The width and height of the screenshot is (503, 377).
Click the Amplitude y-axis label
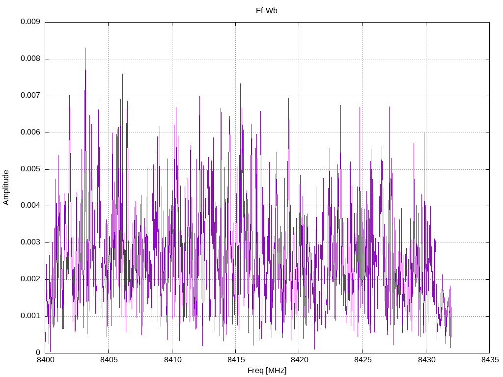[x=6, y=188]
